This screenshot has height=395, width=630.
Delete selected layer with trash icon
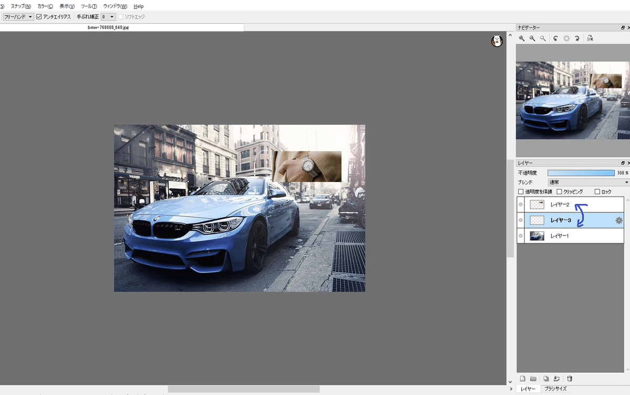tap(570, 378)
